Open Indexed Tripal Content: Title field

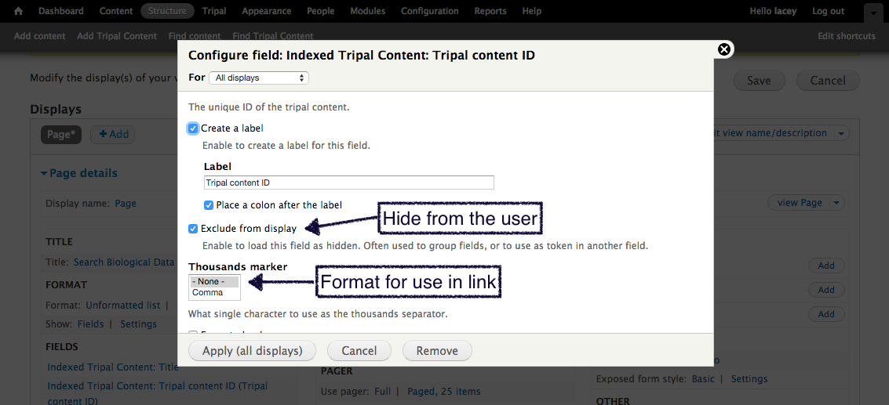pyautogui.click(x=113, y=367)
